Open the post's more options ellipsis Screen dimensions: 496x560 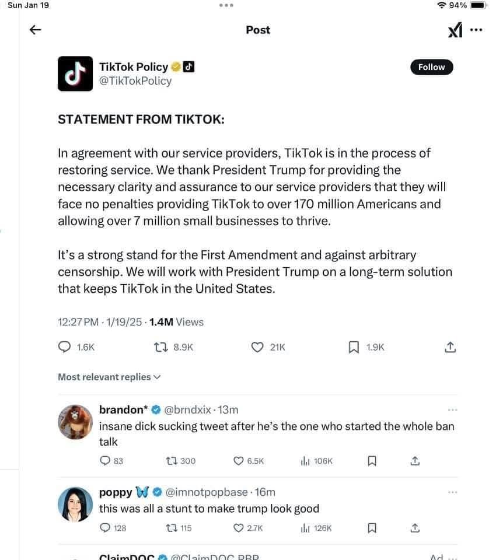(x=476, y=30)
